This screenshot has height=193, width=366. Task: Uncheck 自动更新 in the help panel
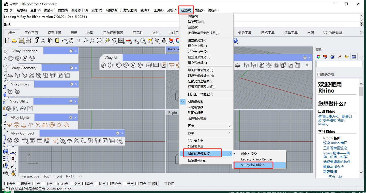(318, 74)
